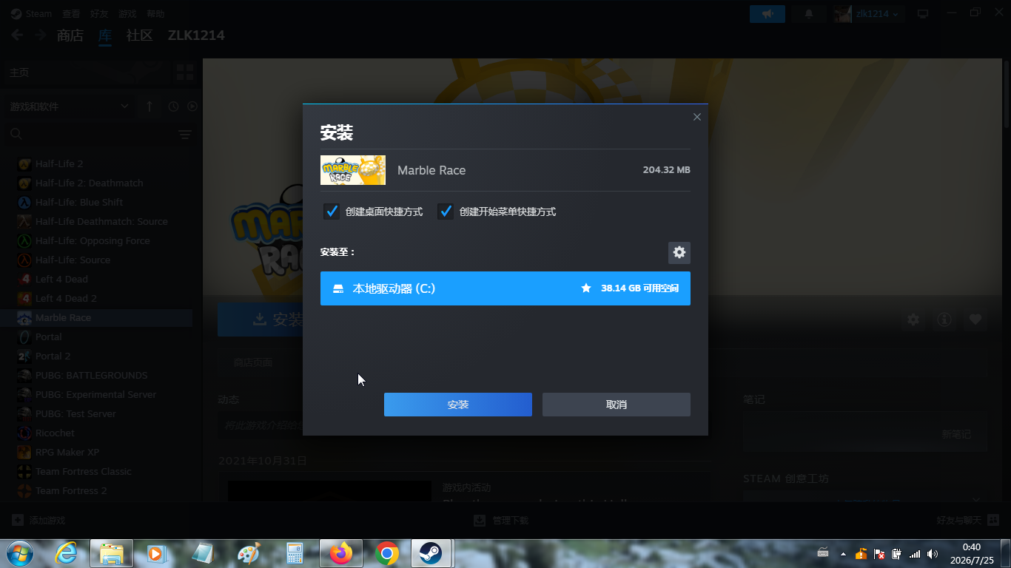Click the volume speaker tray icon
The height and width of the screenshot is (568, 1011).
[x=933, y=553]
